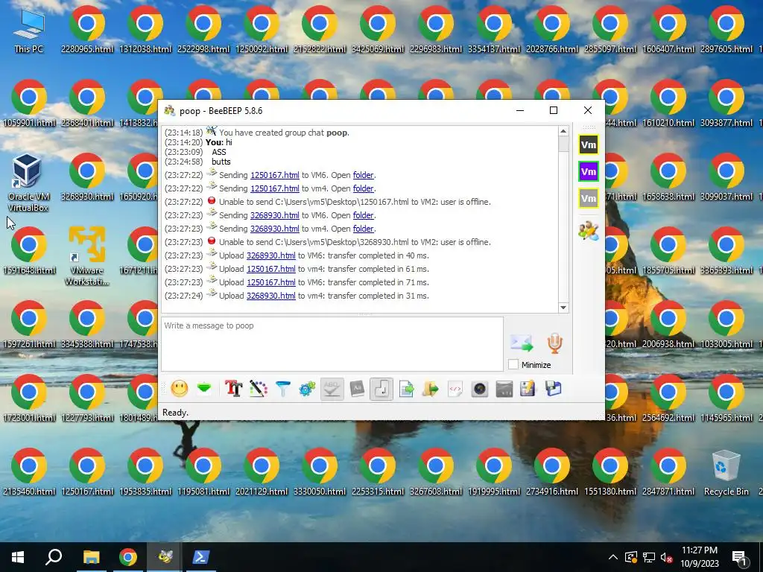Open the emoticons picker in BeeBEEP toolbar
Image resolution: width=763 pixels, height=572 pixels.
pyautogui.click(x=179, y=389)
